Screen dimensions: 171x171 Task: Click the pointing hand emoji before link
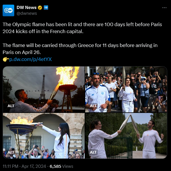[6, 59]
